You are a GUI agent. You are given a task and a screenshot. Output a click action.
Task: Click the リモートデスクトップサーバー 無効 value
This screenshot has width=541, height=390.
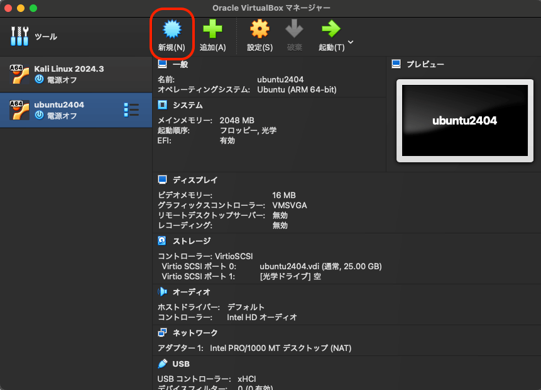click(x=280, y=215)
